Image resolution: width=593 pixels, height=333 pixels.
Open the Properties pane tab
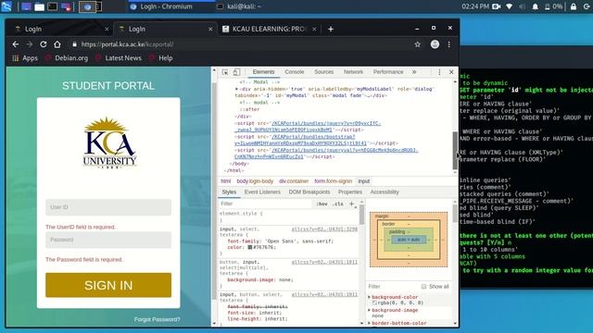pos(350,192)
